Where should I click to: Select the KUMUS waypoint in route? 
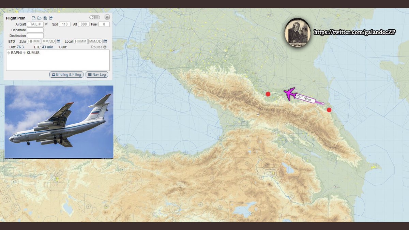(x=33, y=53)
